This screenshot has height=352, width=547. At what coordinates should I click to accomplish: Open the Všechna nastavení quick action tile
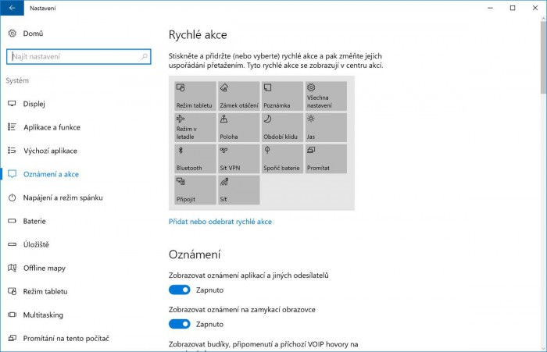[325, 96]
